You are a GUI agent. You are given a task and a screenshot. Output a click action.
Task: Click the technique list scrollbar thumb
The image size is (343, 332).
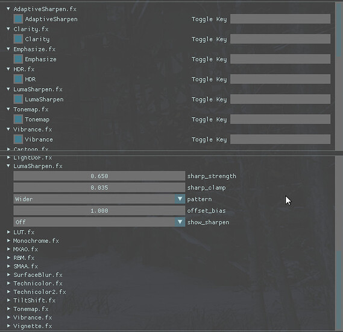tap(339, 30)
